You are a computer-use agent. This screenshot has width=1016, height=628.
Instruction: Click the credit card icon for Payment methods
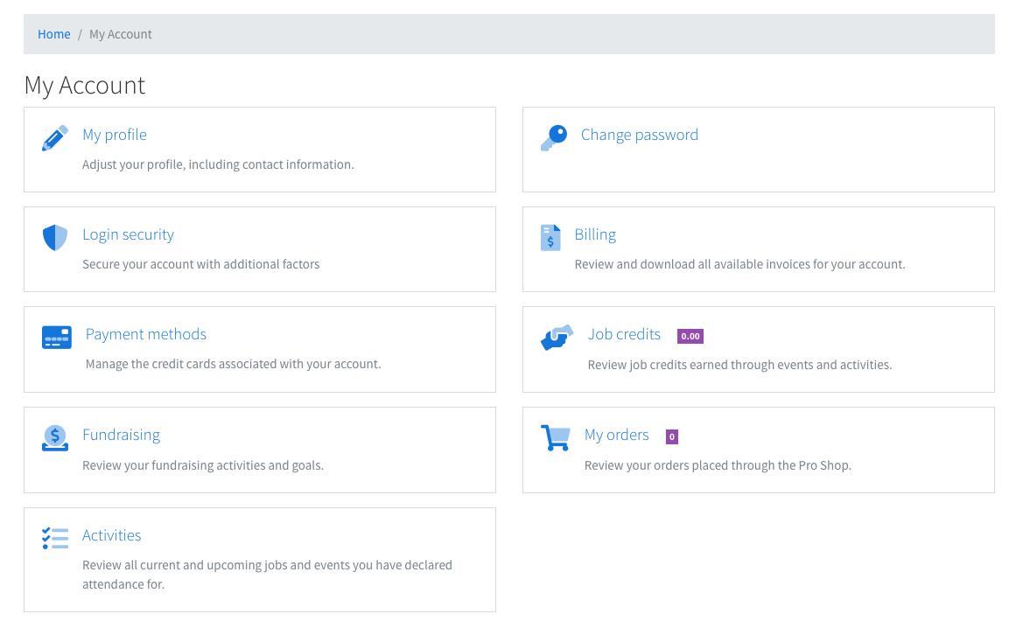click(x=56, y=338)
